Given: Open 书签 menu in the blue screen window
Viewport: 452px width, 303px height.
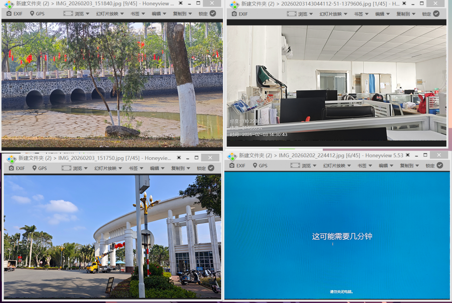Looking at the screenshot, I should (x=364, y=166).
